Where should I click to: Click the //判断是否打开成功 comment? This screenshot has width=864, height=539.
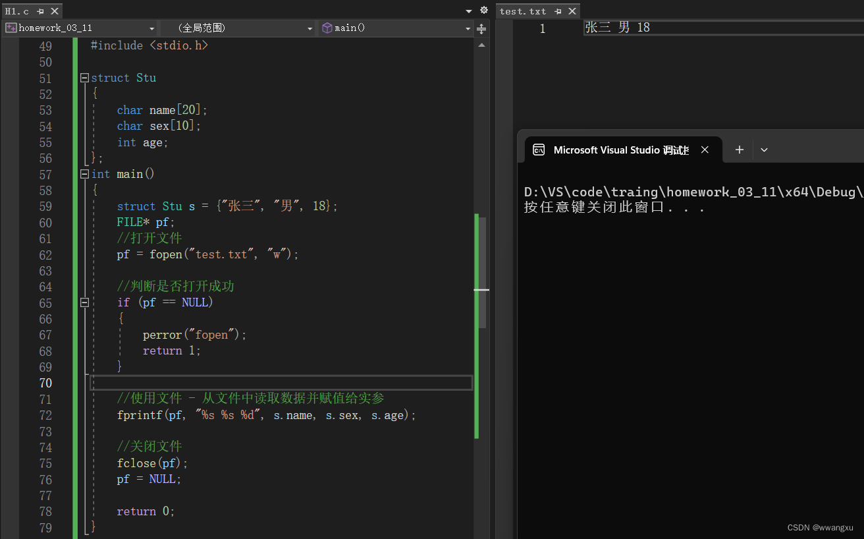click(175, 287)
